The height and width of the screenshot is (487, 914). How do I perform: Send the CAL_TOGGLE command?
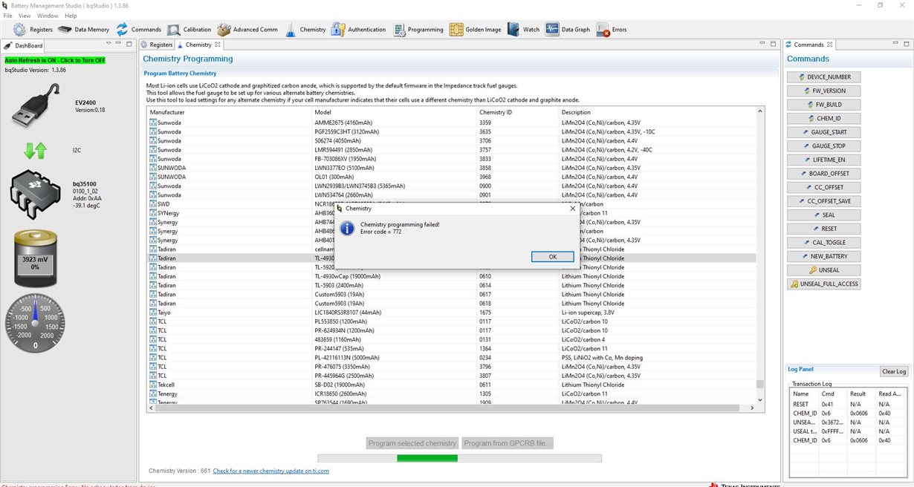point(823,243)
